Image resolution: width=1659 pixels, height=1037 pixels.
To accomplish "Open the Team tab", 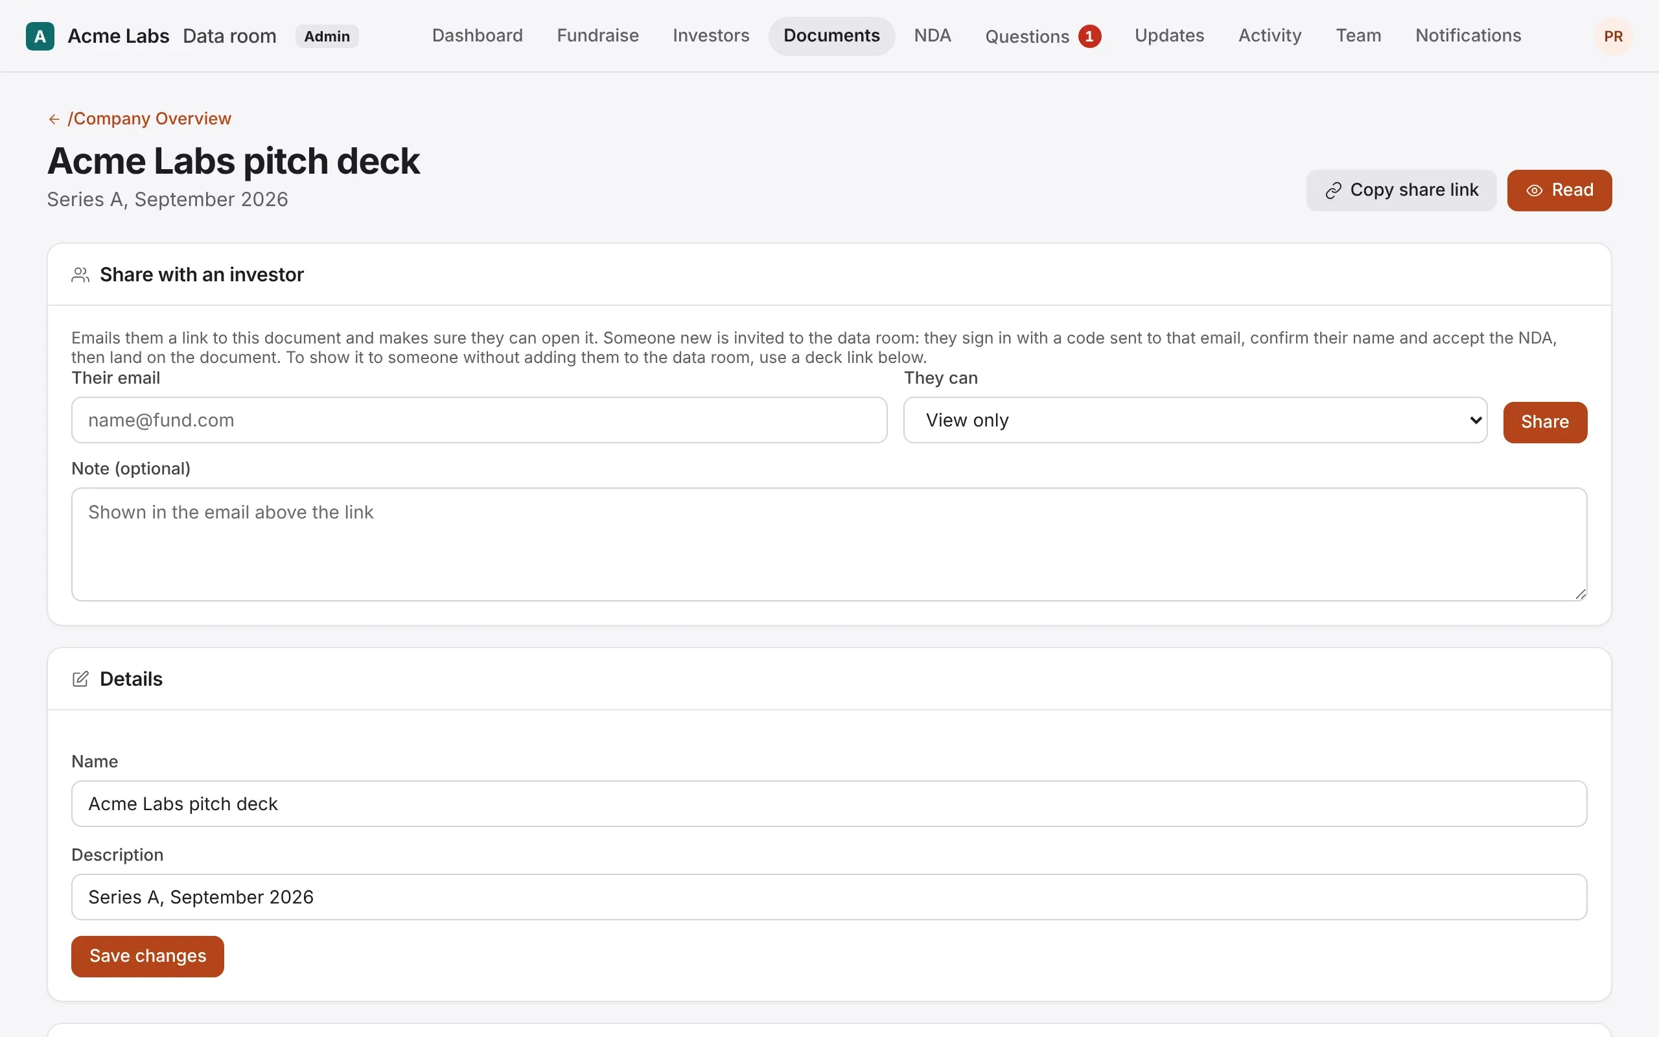I will point(1358,36).
